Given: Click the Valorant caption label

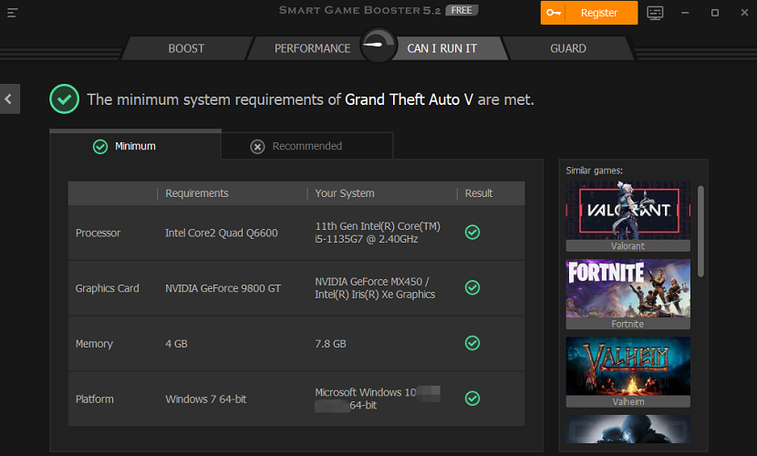Looking at the screenshot, I should point(627,246).
